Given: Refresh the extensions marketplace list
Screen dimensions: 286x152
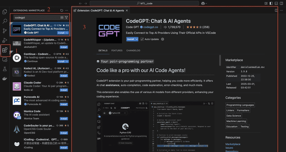Looking at the screenshot, I should (x=61, y=10).
